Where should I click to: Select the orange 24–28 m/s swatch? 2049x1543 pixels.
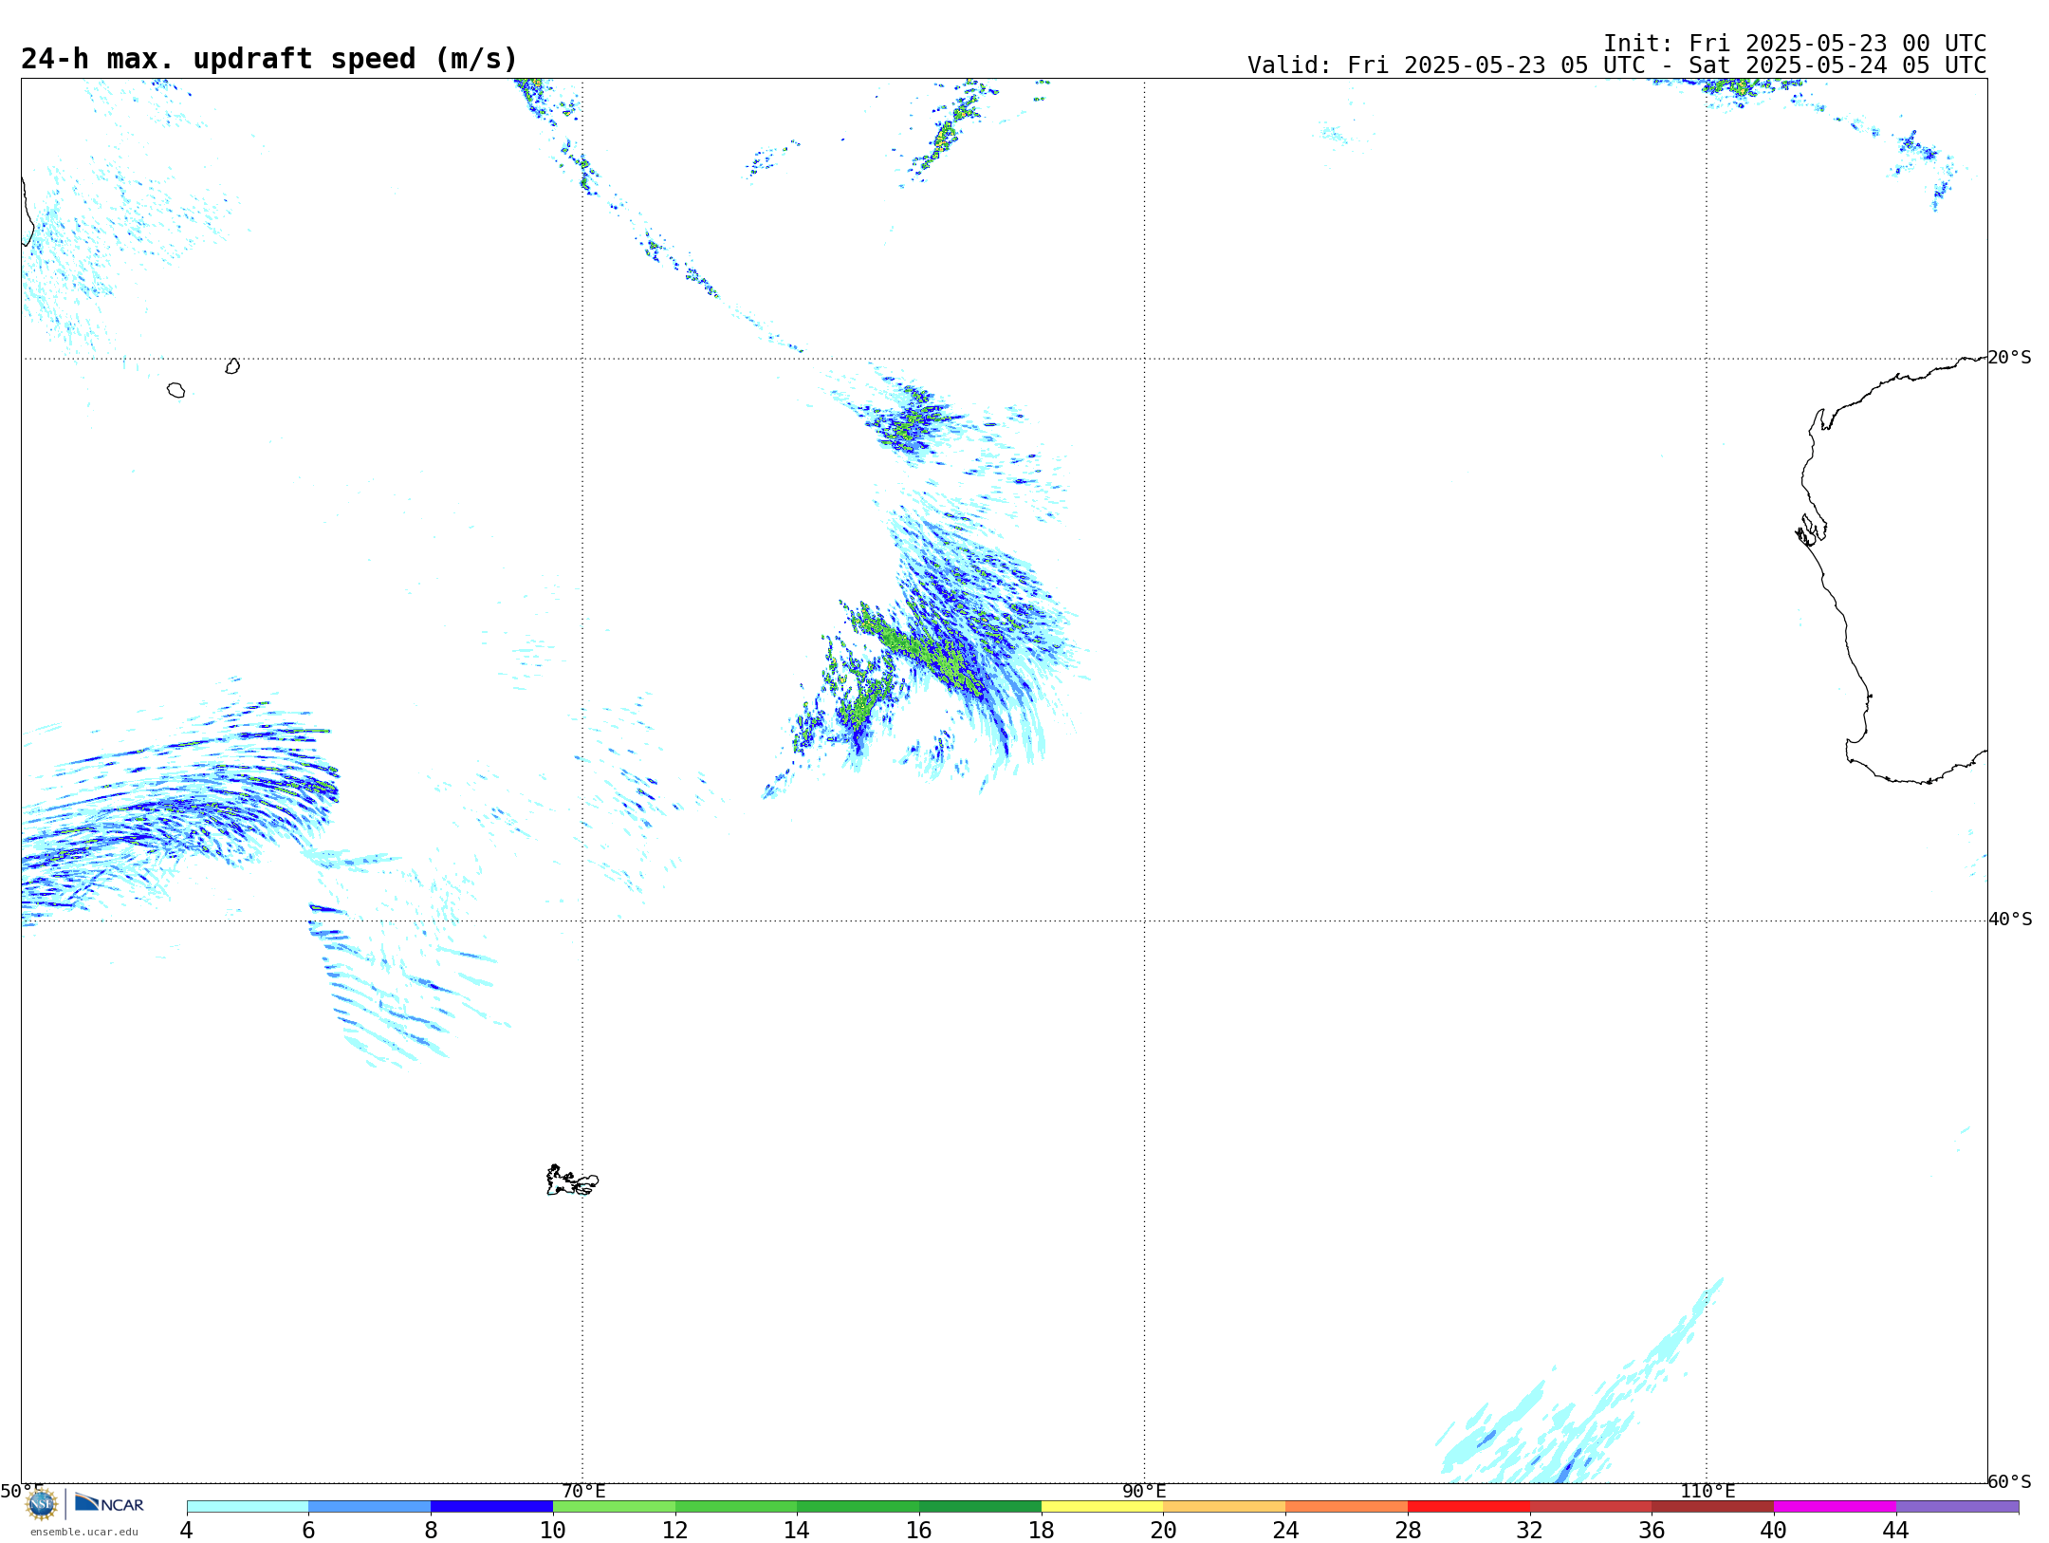coord(1347,1507)
